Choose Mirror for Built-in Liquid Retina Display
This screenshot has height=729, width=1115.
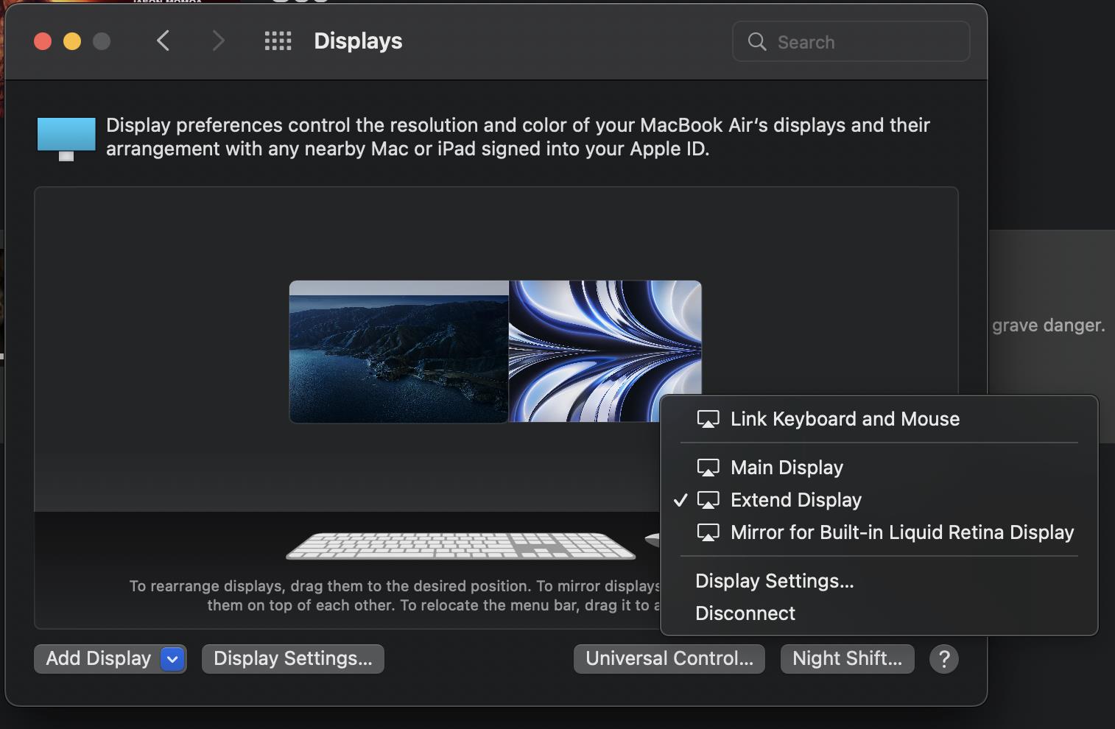point(901,532)
